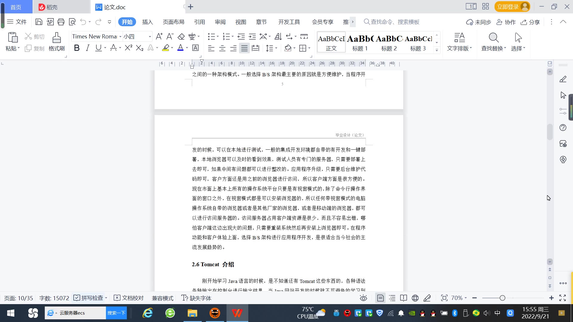Click the pen tool in right sidebar
Viewport: 573px width, 322px height.
pos(563,79)
